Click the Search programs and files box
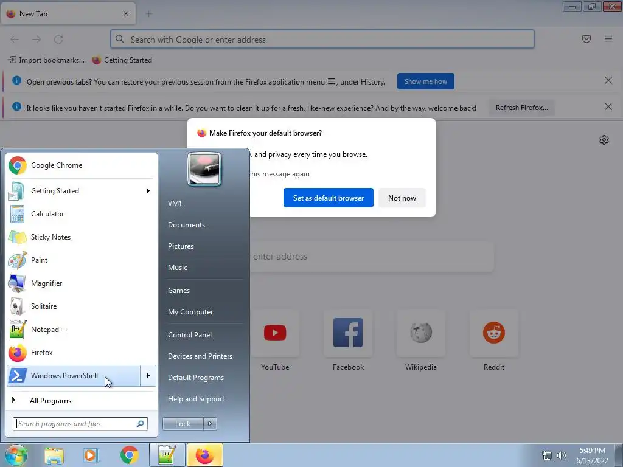The image size is (623, 467). [80, 424]
